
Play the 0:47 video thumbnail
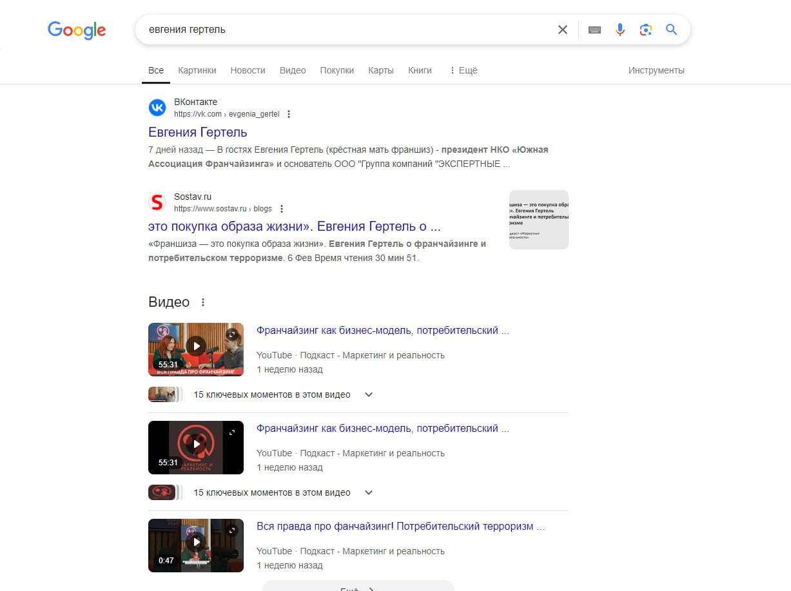[196, 545]
